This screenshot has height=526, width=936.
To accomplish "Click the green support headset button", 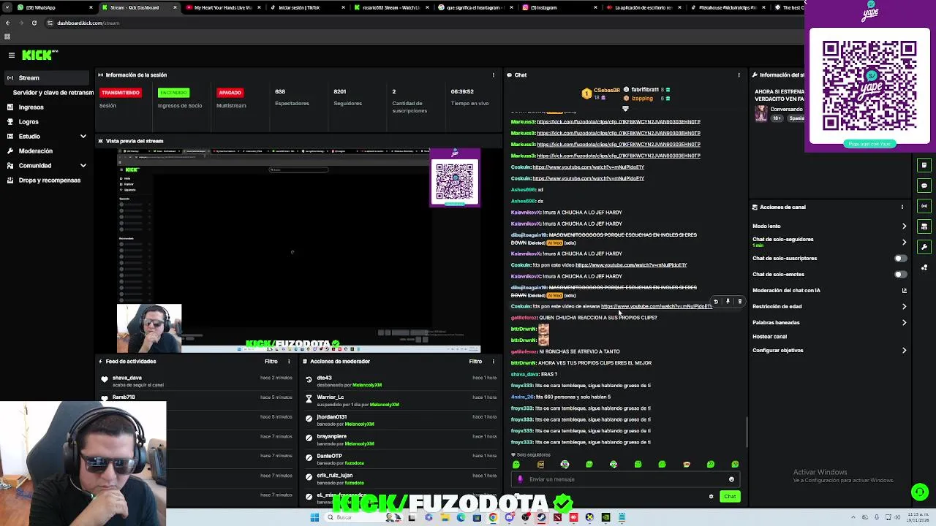I will click(920, 492).
